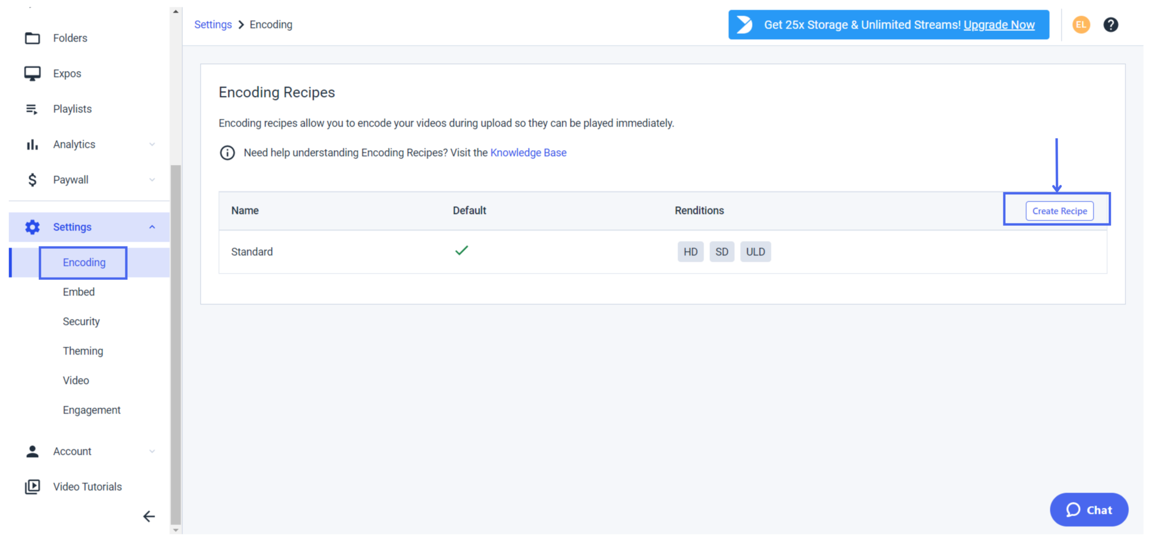Expand the Account submenu chevron
1152x541 pixels.
[x=152, y=451]
